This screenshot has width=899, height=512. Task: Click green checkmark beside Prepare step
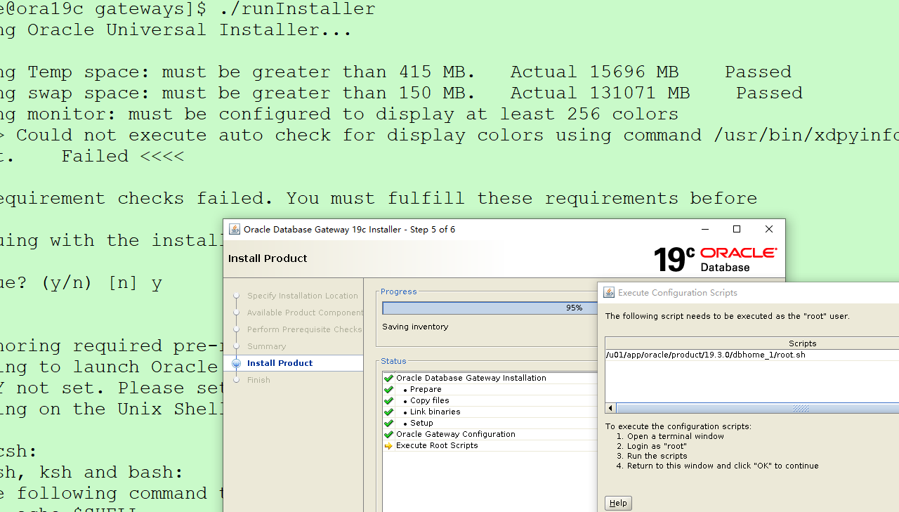[x=388, y=389]
